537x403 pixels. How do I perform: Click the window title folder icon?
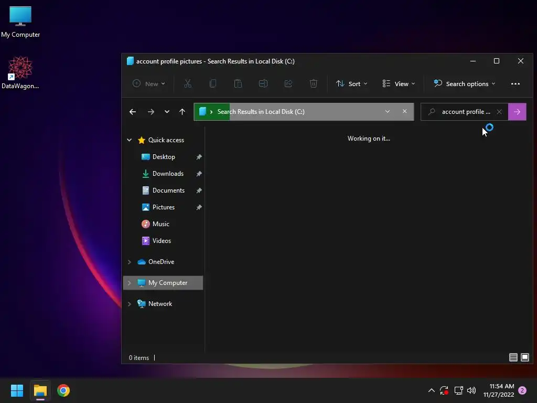tap(130, 61)
